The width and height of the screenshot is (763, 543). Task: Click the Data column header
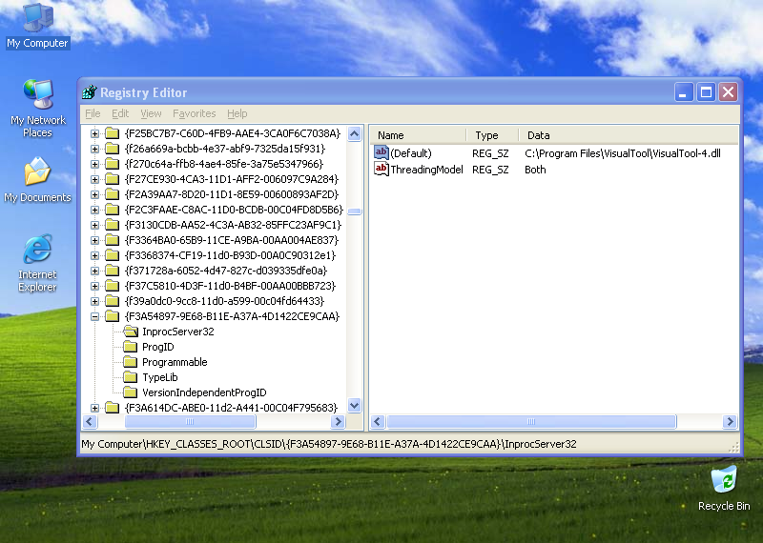pos(629,135)
